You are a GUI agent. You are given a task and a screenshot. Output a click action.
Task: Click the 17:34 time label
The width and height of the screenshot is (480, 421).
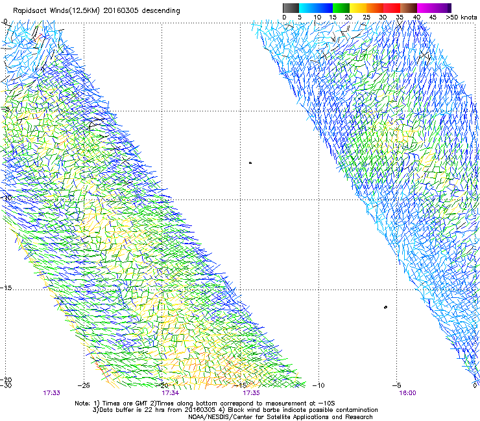click(170, 393)
